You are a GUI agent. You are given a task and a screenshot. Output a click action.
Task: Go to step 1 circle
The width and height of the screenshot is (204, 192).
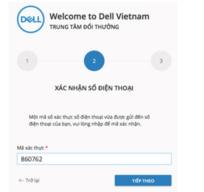click(27, 61)
